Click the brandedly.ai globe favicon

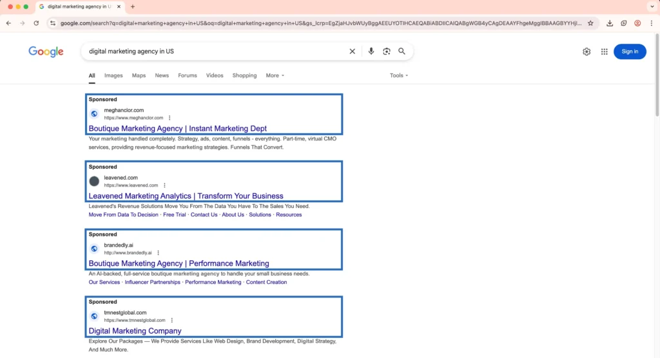[94, 249]
